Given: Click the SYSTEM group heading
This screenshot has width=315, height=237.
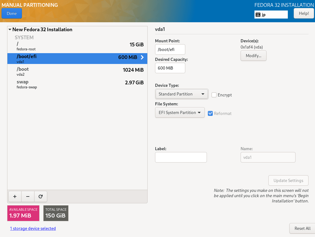Looking at the screenshot, I should pos(24,38).
